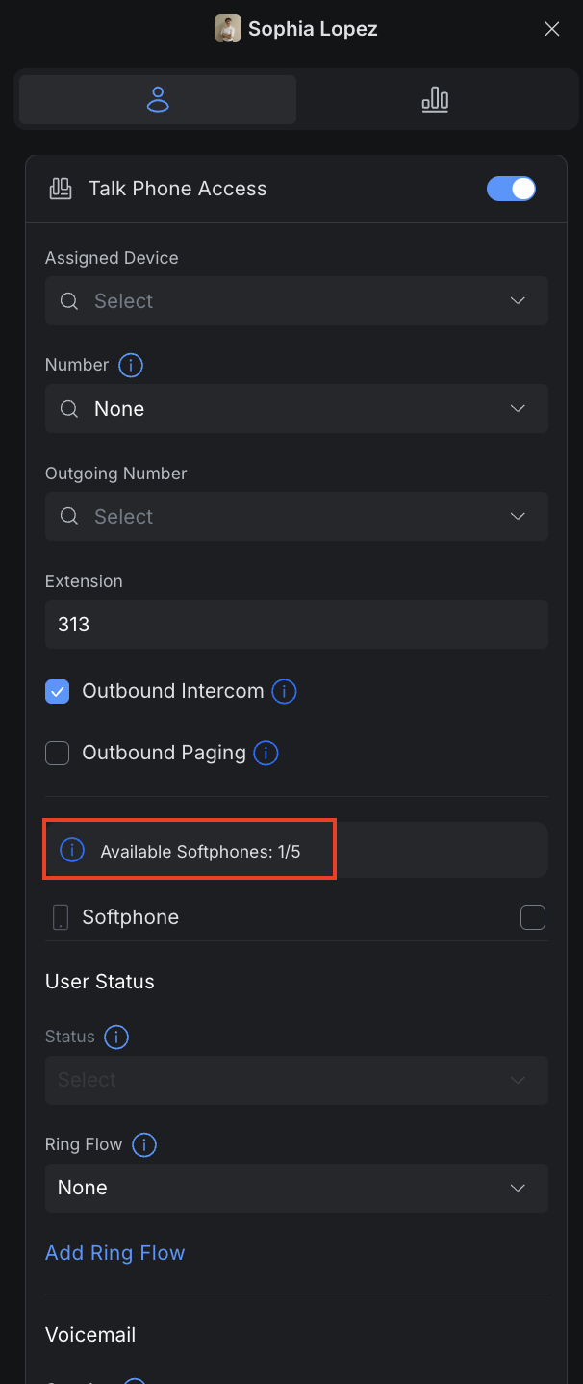Click the Talk Phone Access headset icon
583x1384 pixels.
(x=60, y=189)
